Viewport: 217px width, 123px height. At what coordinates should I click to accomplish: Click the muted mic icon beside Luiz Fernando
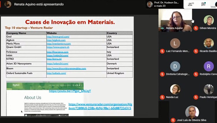162,51
